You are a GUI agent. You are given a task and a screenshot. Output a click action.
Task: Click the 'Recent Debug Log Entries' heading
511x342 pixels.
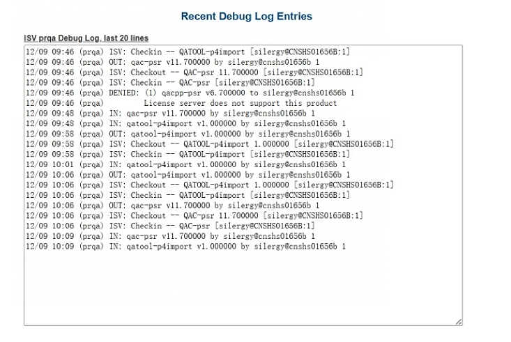coord(246,16)
